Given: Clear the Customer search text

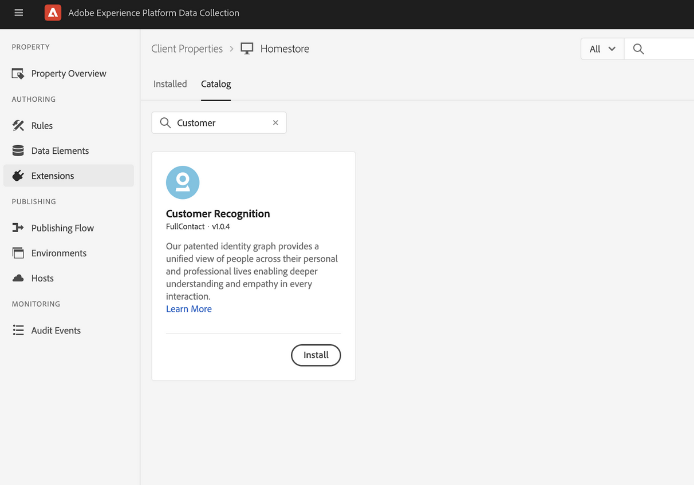Looking at the screenshot, I should coord(275,122).
